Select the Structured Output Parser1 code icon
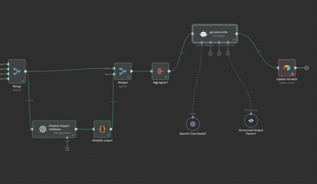317x184 pixels. (x=251, y=121)
